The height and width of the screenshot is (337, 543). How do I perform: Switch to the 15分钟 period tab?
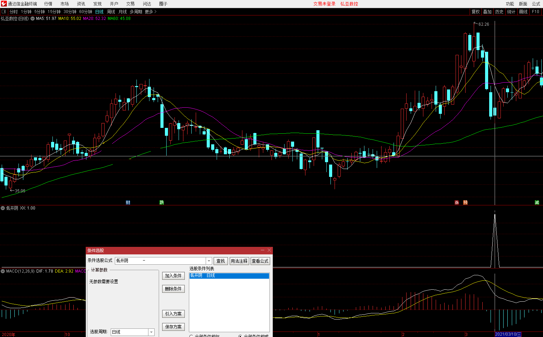(54, 12)
